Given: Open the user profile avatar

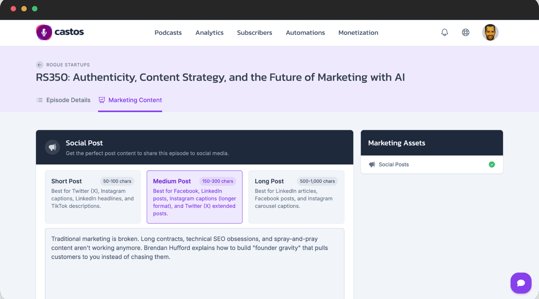Looking at the screenshot, I should 490,32.
